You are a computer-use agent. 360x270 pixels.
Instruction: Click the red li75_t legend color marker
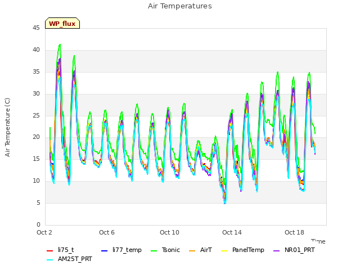[x=50, y=251]
